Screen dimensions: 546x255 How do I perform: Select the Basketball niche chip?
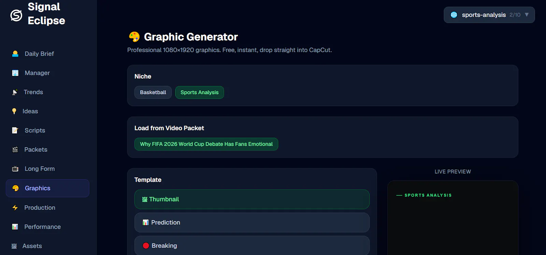click(153, 92)
